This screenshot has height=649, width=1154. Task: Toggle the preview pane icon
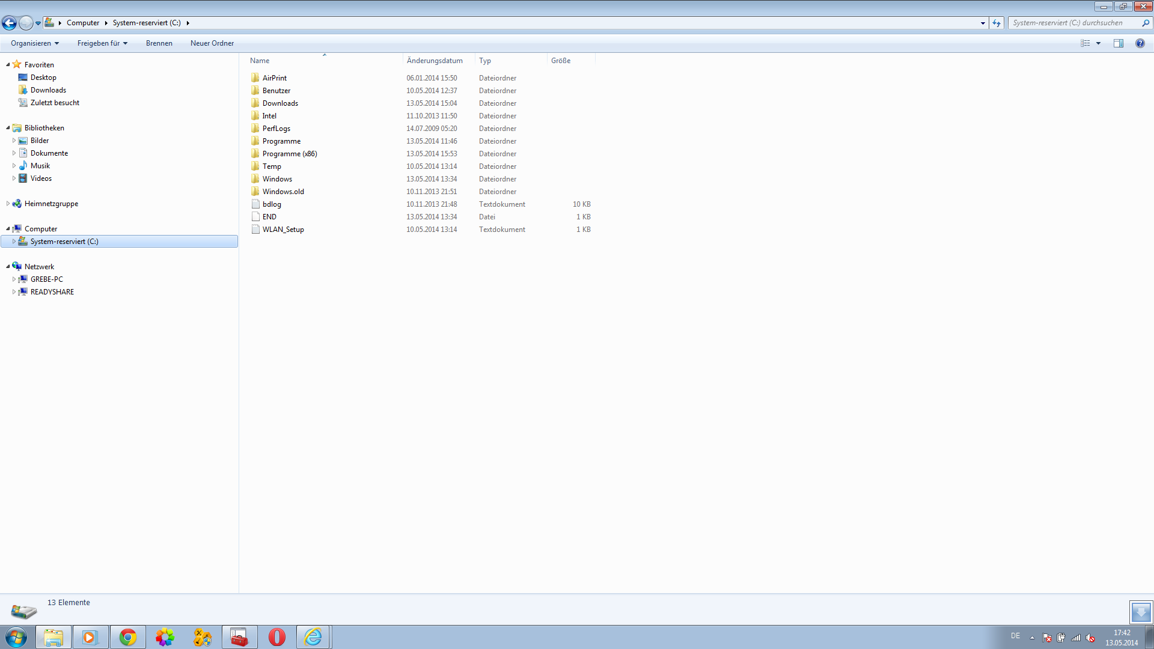[1118, 43]
